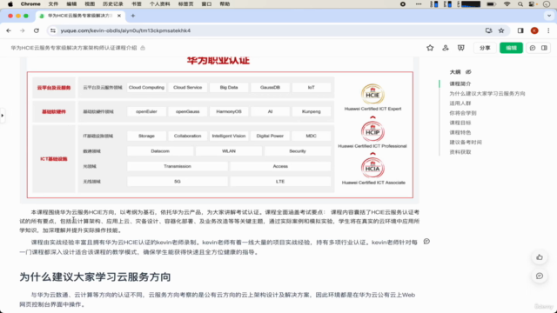Jump to 建议备考时间 in outline
This screenshot has width=557, height=313.
pos(466,143)
